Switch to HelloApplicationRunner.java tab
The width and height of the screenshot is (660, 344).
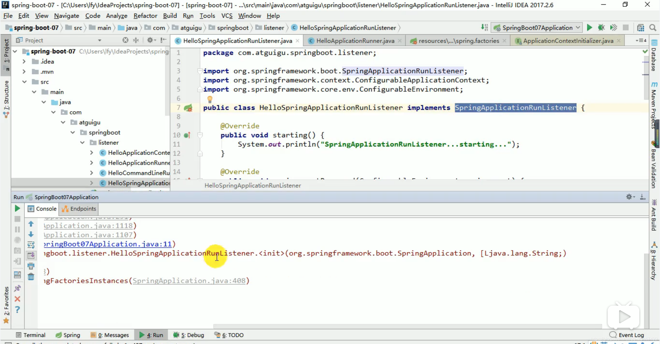355,41
